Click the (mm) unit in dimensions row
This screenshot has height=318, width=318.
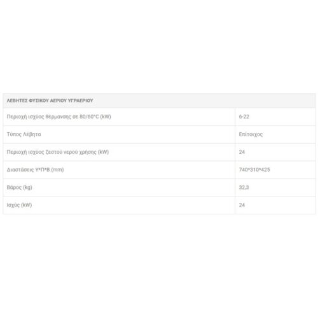pos(57,170)
